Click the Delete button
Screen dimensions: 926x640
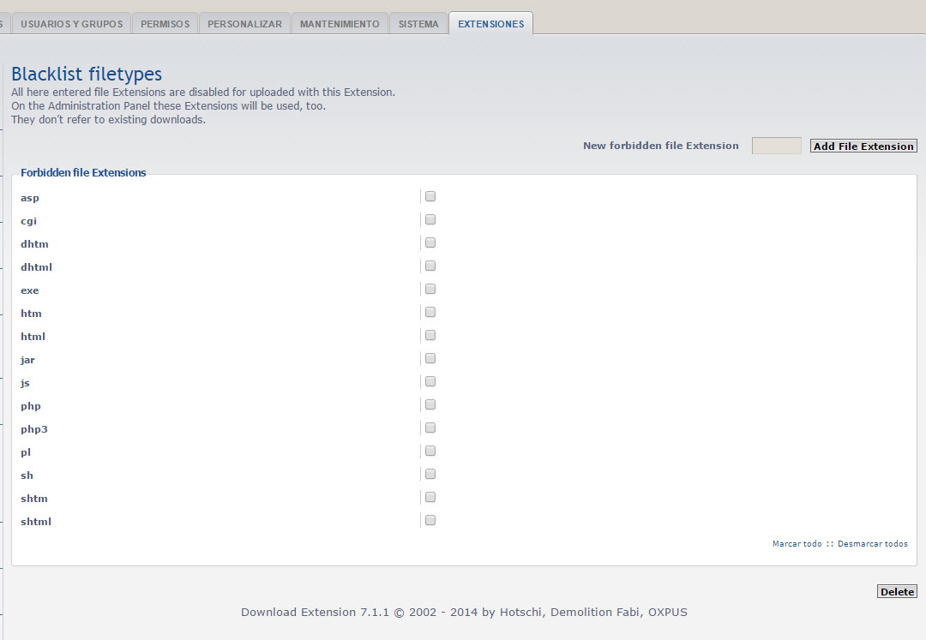click(897, 592)
